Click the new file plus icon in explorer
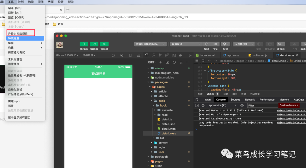The width and height of the screenshot is (306, 168). pyautogui.click(x=161, y=62)
